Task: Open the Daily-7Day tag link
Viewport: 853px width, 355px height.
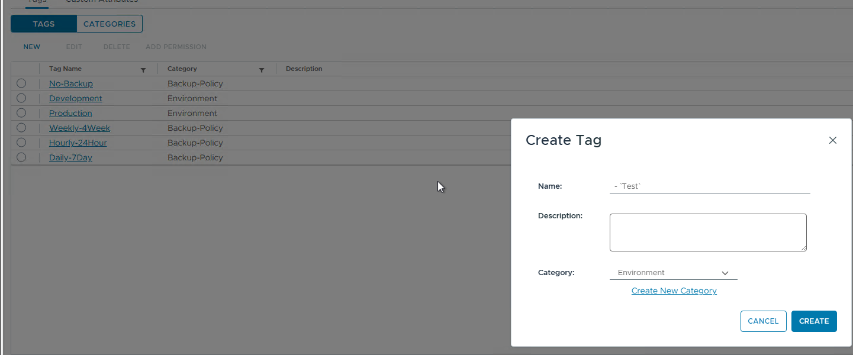Action: point(70,157)
